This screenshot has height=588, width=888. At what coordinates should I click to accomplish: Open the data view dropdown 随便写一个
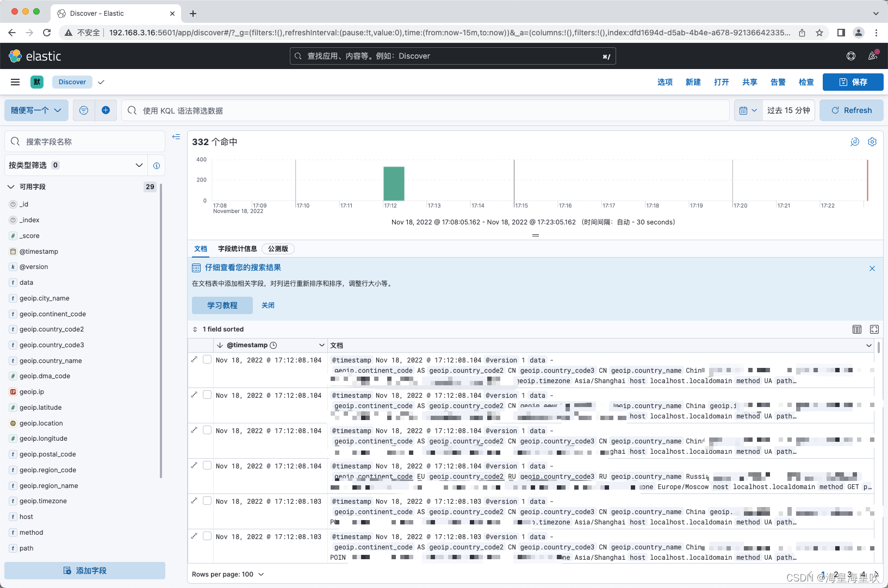tap(36, 110)
